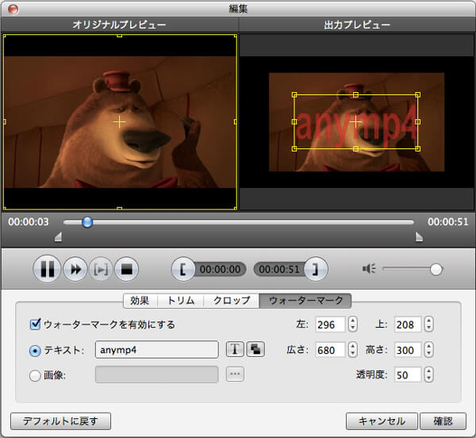Screen dimensions: 476x438
Task: Click the 広さ value stepper arrows
Action: 352,350
